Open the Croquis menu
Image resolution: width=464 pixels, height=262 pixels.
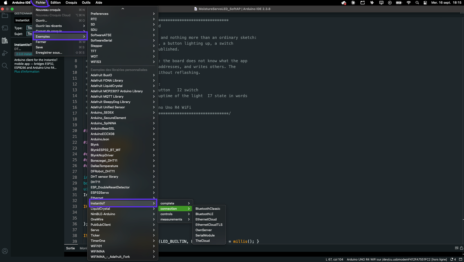[71, 3]
